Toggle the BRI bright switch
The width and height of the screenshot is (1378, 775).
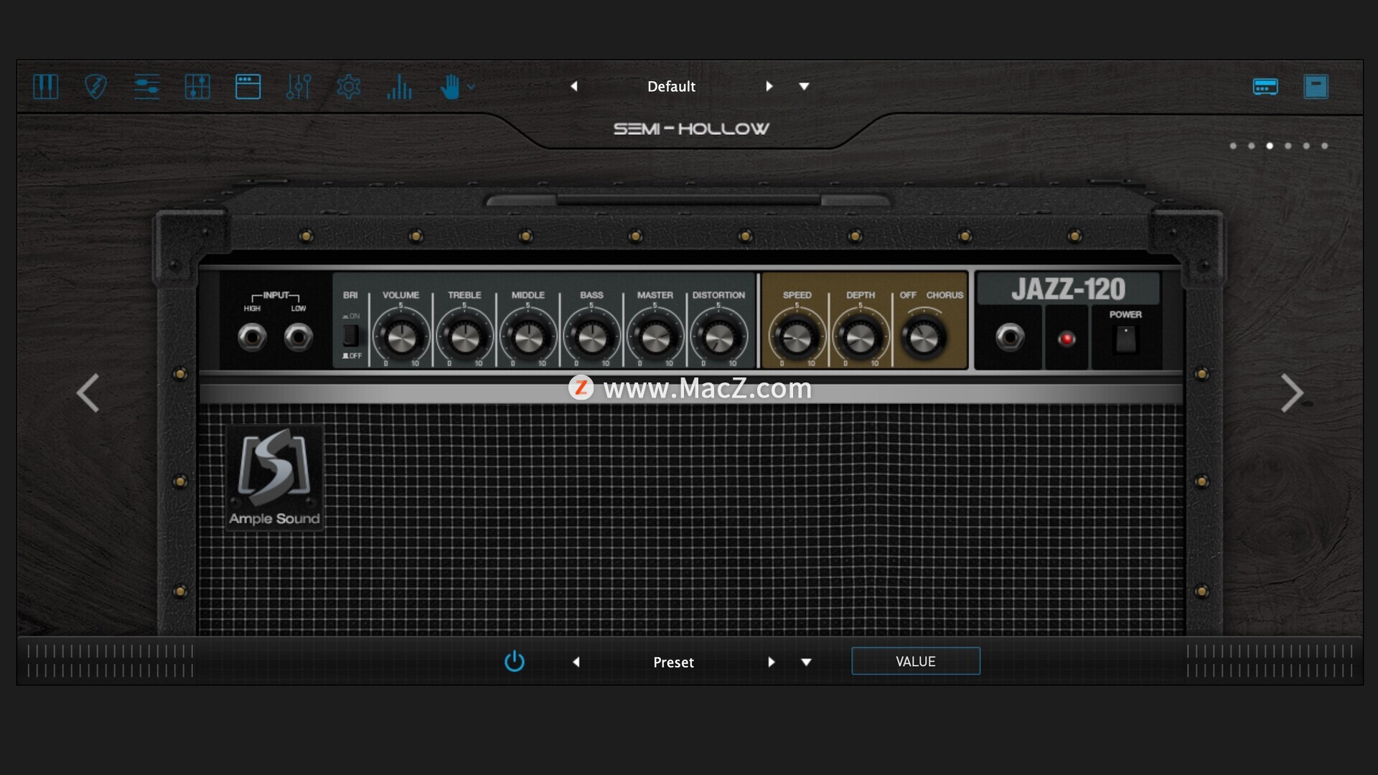click(x=351, y=335)
